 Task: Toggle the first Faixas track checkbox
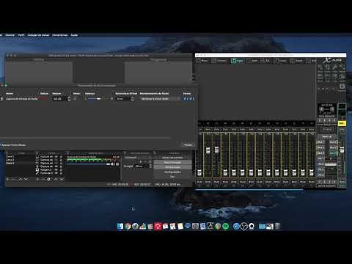point(185,99)
